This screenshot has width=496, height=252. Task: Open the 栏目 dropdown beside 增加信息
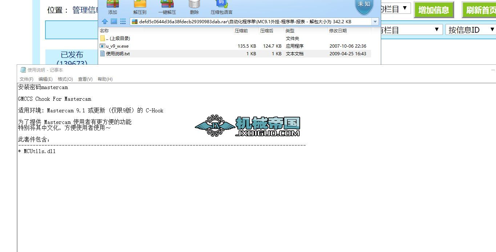[395, 8]
